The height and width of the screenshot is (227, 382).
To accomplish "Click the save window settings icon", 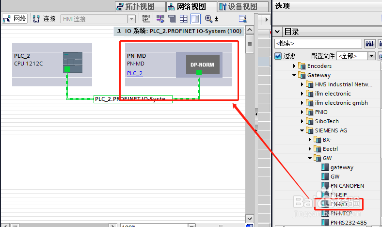I will pos(242,18).
